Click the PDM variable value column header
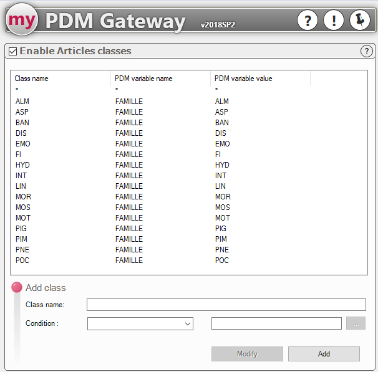Image resolution: width=378 pixels, height=372 pixels. (260, 79)
